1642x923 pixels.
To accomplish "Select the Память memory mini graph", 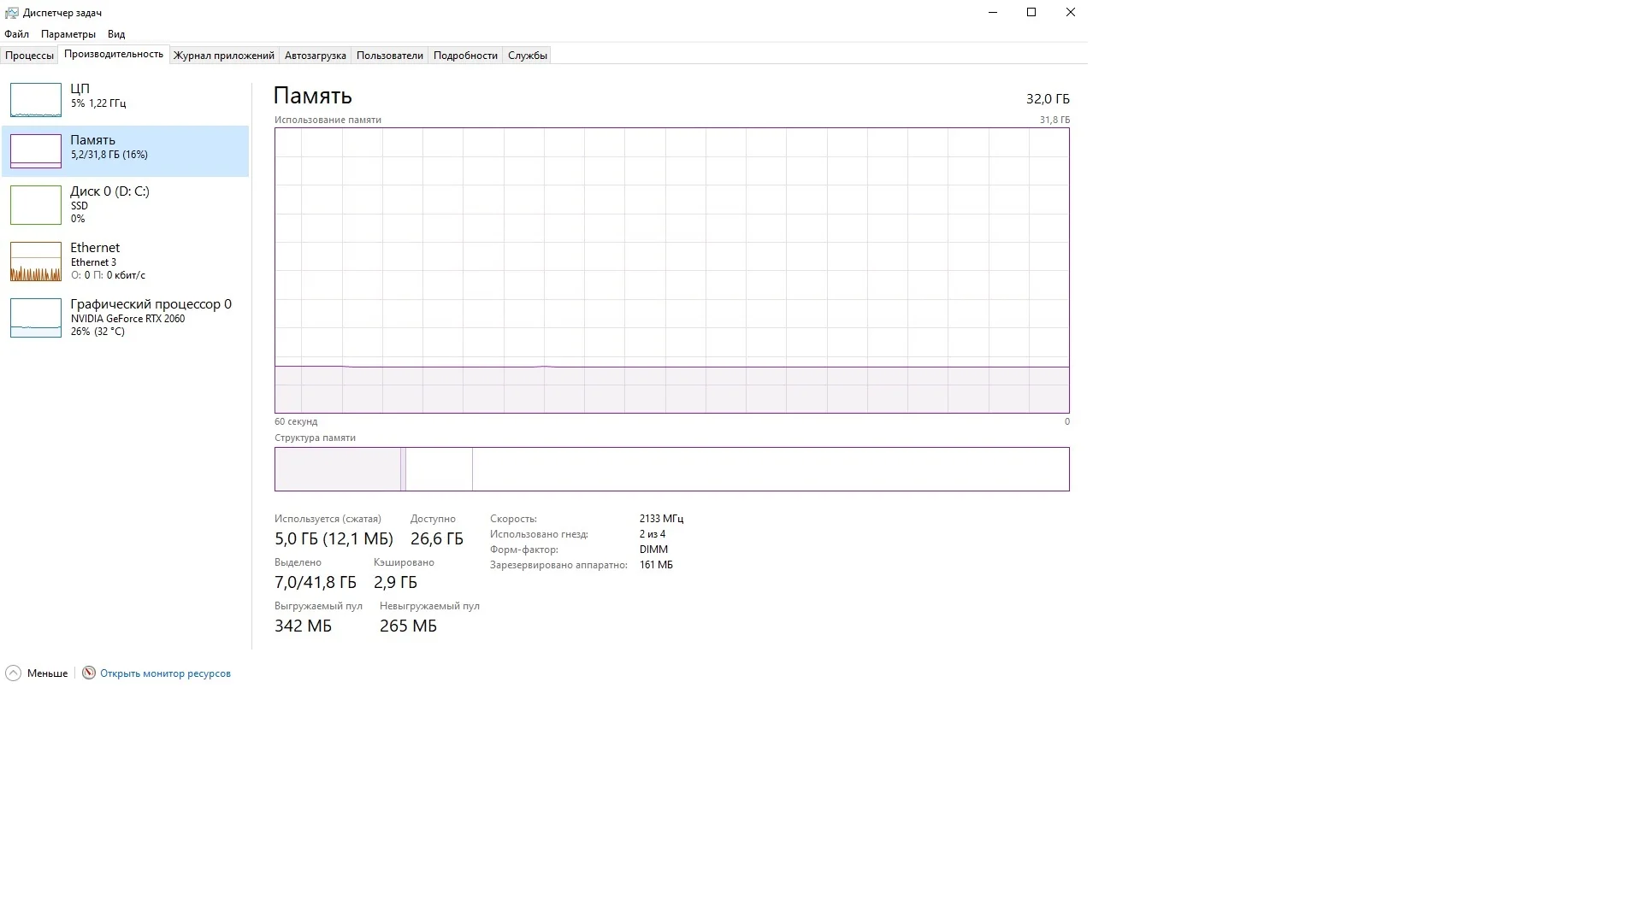I will [35, 151].
